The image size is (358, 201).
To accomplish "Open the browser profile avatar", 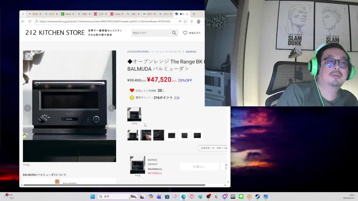I will pos(199,21).
